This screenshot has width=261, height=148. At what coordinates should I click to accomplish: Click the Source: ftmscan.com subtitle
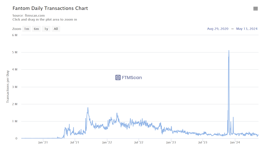[x=28, y=15]
